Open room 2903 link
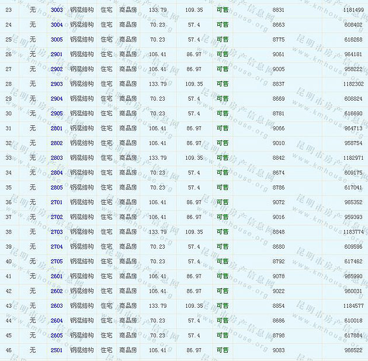The height and width of the screenshot is (361, 368). pyautogui.click(x=57, y=84)
